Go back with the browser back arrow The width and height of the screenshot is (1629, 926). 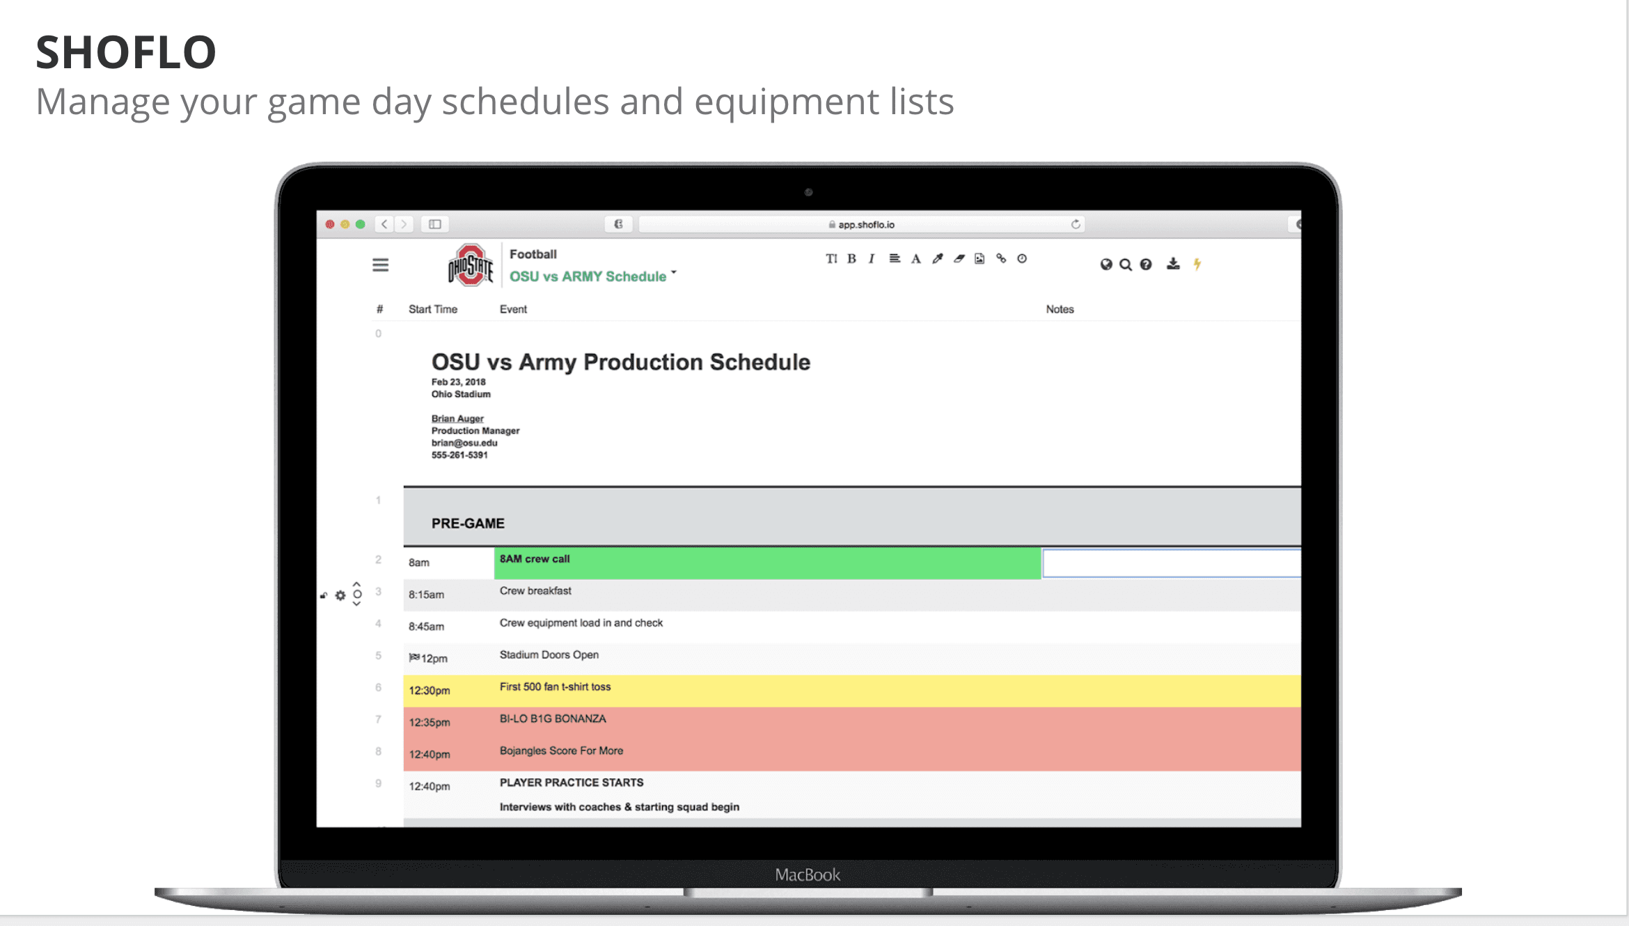tap(384, 224)
